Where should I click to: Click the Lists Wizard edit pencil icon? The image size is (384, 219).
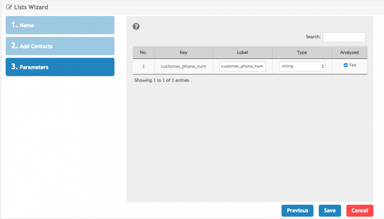[x=9, y=8]
